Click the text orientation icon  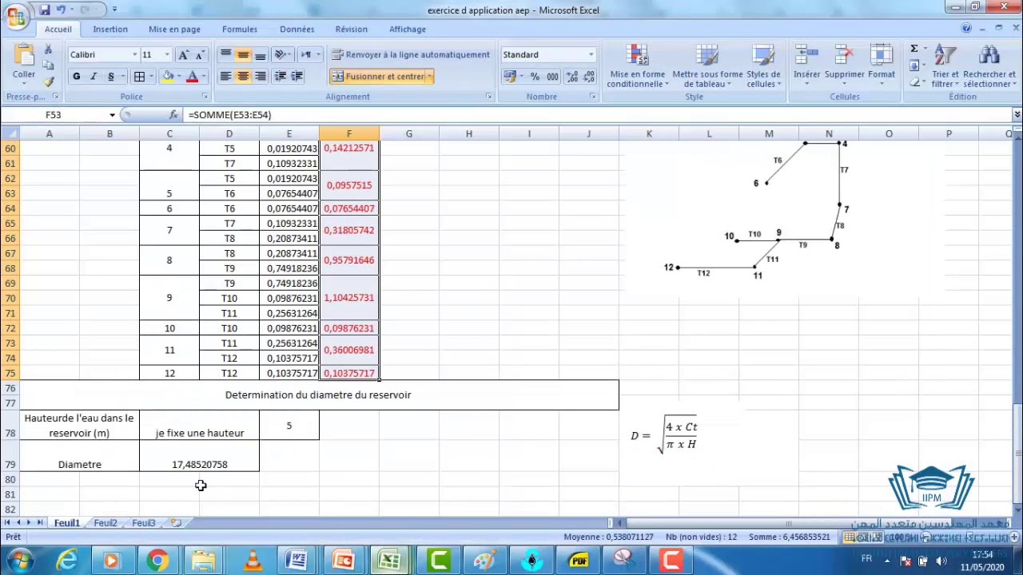click(280, 54)
